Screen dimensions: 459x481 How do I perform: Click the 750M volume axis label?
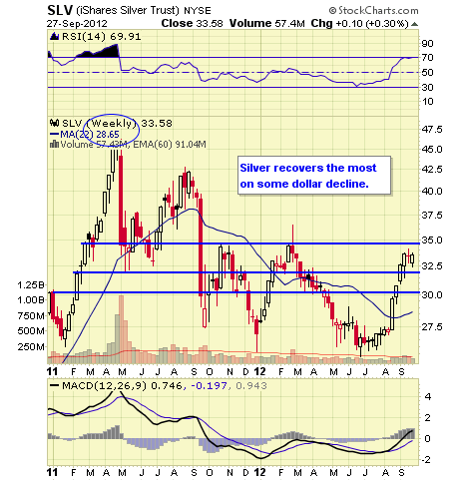31,315
